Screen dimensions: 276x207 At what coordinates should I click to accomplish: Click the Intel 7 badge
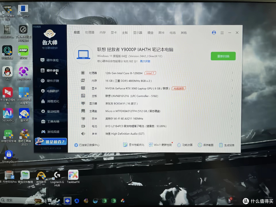[150, 73]
